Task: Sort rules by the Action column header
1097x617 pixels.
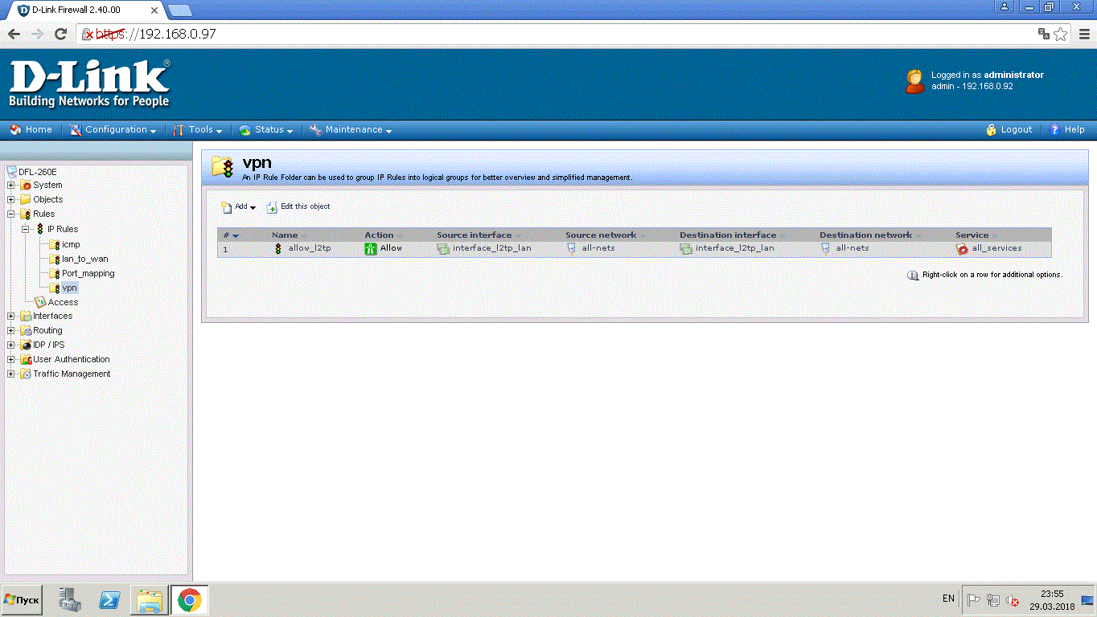Action: coord(379,235)
